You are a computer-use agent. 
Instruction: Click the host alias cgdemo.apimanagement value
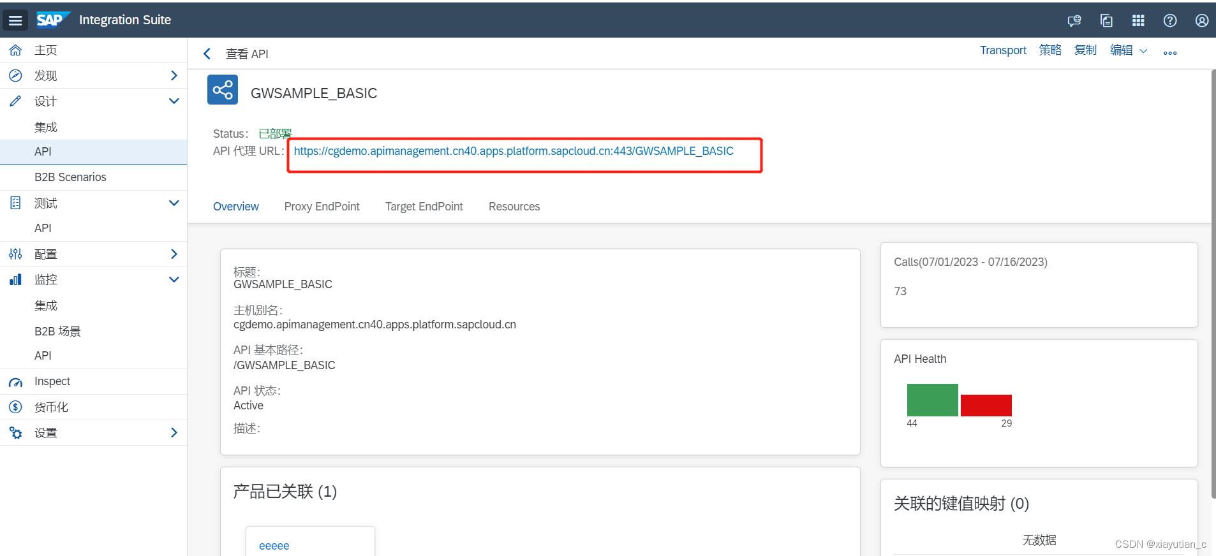(x=374, y=325)
